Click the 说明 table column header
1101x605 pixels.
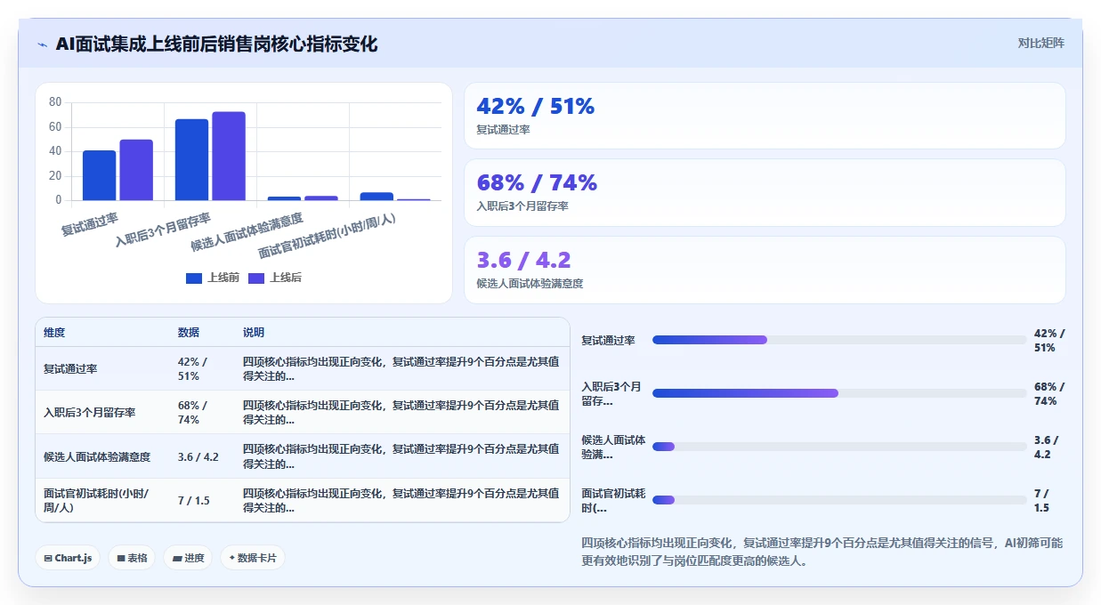pos(254,333)
